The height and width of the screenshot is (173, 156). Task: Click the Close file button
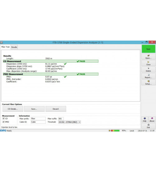click(x=149, y=63)
